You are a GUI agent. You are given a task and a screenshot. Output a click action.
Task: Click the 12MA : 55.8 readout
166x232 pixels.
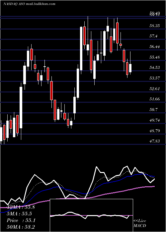(21, 207)
